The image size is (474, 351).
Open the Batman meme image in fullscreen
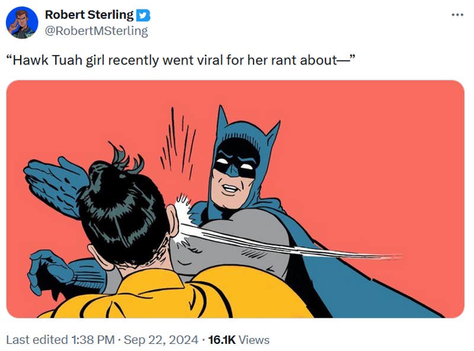[237, 201]
